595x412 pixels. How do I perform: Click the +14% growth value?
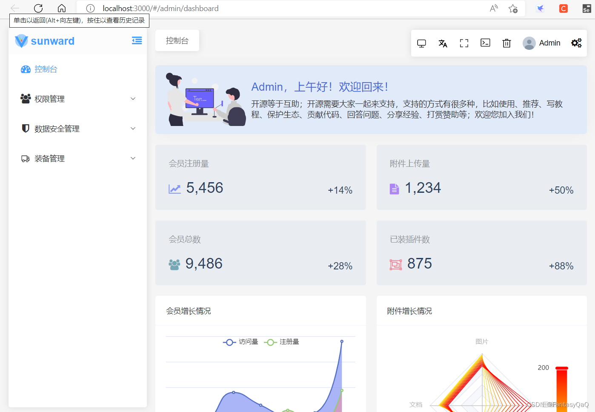click(x=340, y=190)
